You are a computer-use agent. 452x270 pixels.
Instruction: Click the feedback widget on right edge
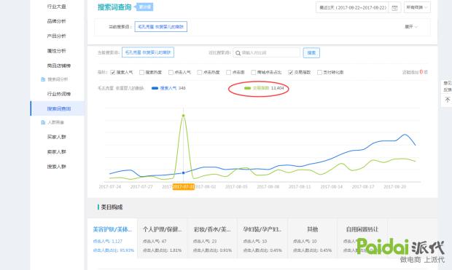447,87
